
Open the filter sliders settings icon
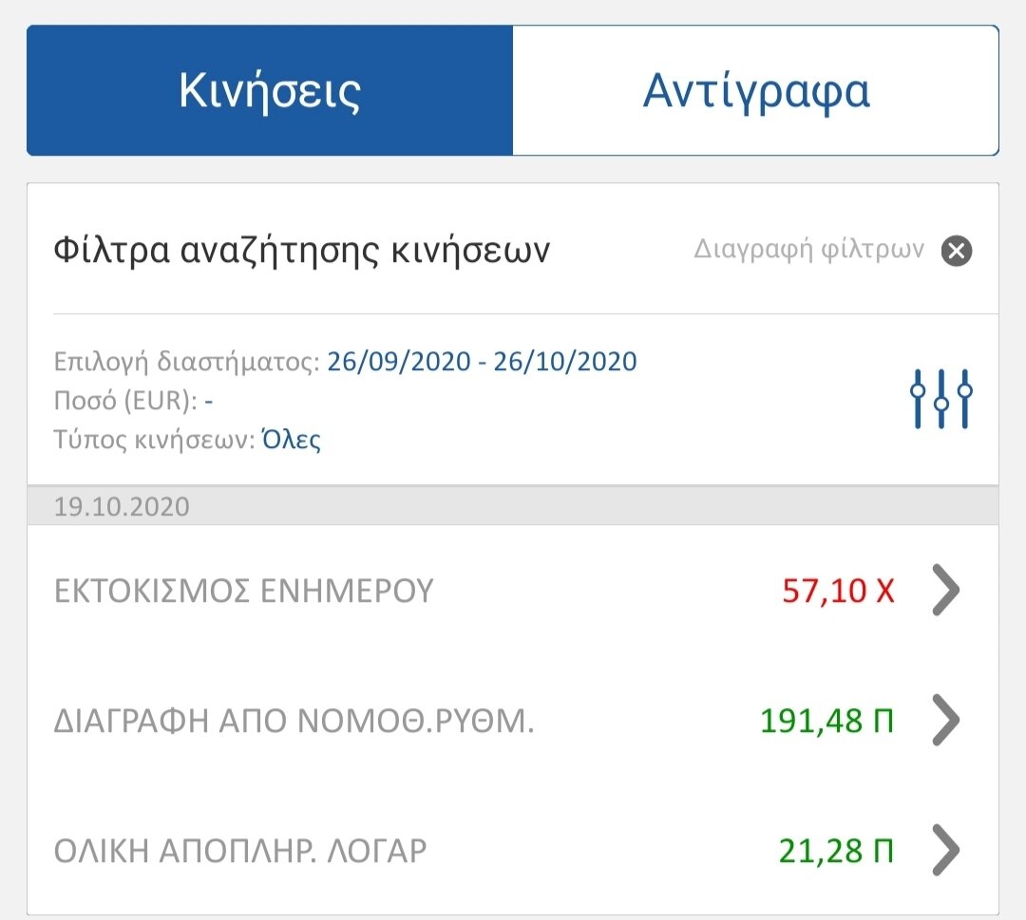tap(940, 398)
